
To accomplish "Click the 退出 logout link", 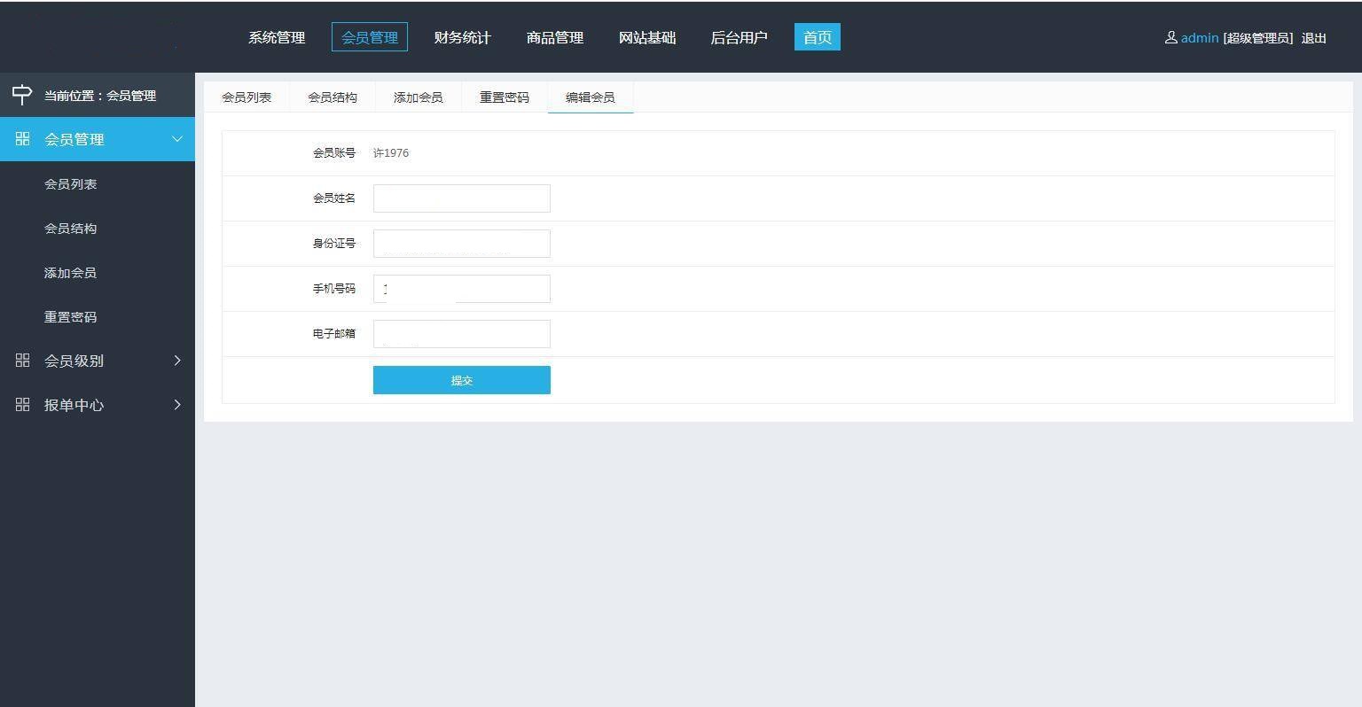I will pyautogui.click(x=1313, y=38).
